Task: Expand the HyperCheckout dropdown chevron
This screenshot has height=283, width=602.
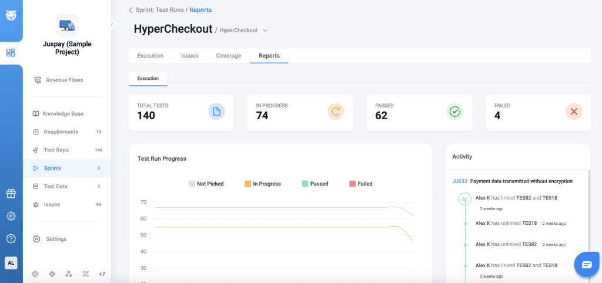Action: click(265, 30)
